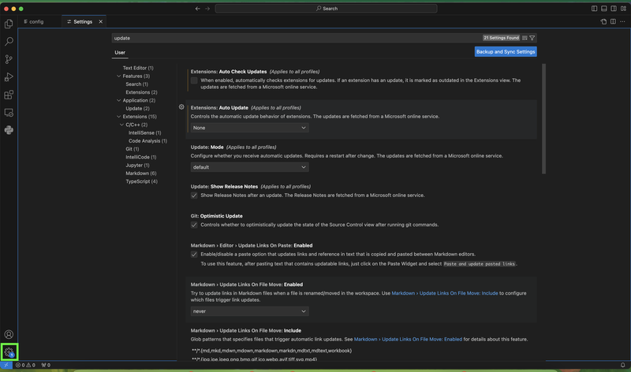
Task: Select Code Analysis (1) tree item
Action: pyautogui.click(x=147, y=141)
